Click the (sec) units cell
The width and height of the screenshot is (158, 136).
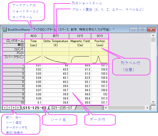pyautogui.click(x=33, y=45)
